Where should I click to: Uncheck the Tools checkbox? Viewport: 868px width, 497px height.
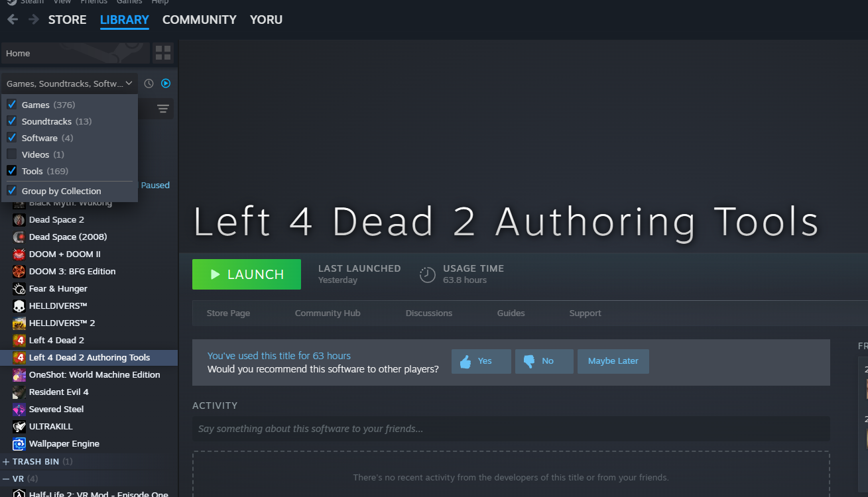pyautogui.click(x=12, y=171)
